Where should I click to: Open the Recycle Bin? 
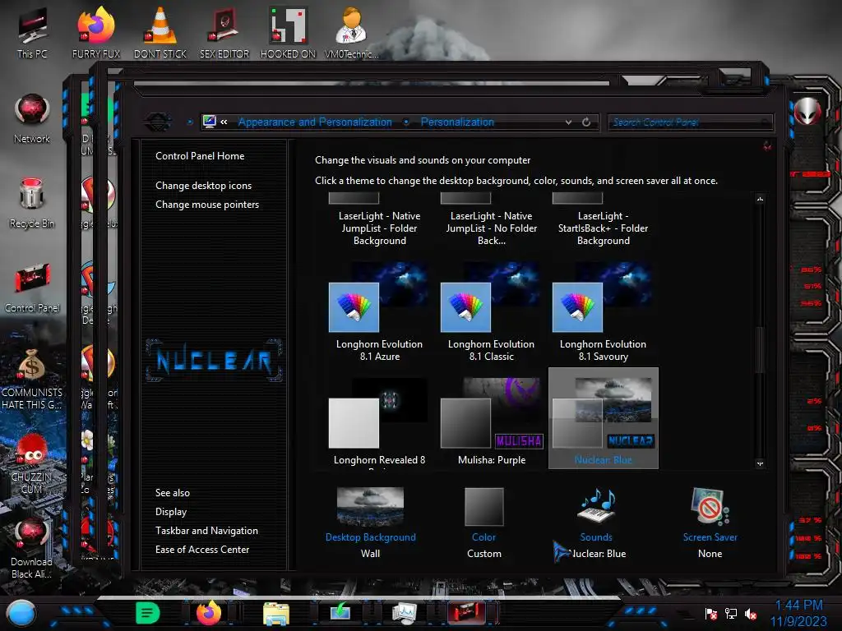pyautogui.click(x=32, y=203)
